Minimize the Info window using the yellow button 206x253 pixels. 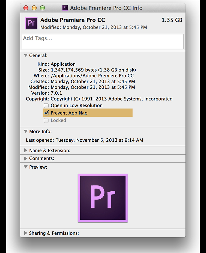coord(34,8)
